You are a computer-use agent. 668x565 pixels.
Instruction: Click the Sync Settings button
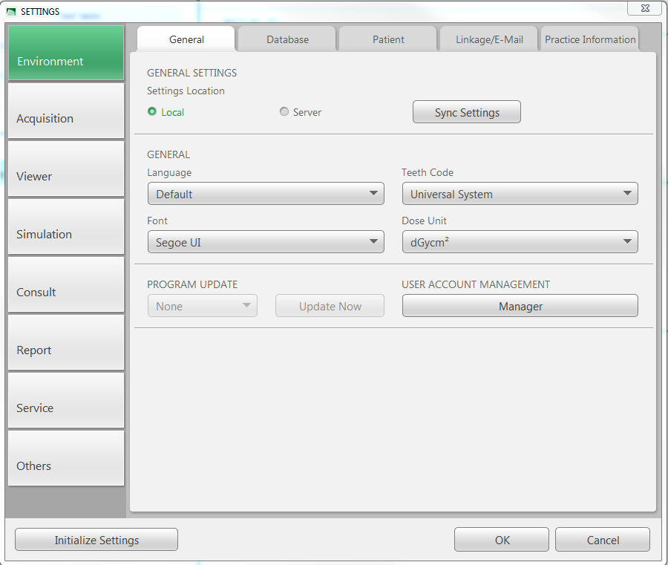tap(467, 112)
